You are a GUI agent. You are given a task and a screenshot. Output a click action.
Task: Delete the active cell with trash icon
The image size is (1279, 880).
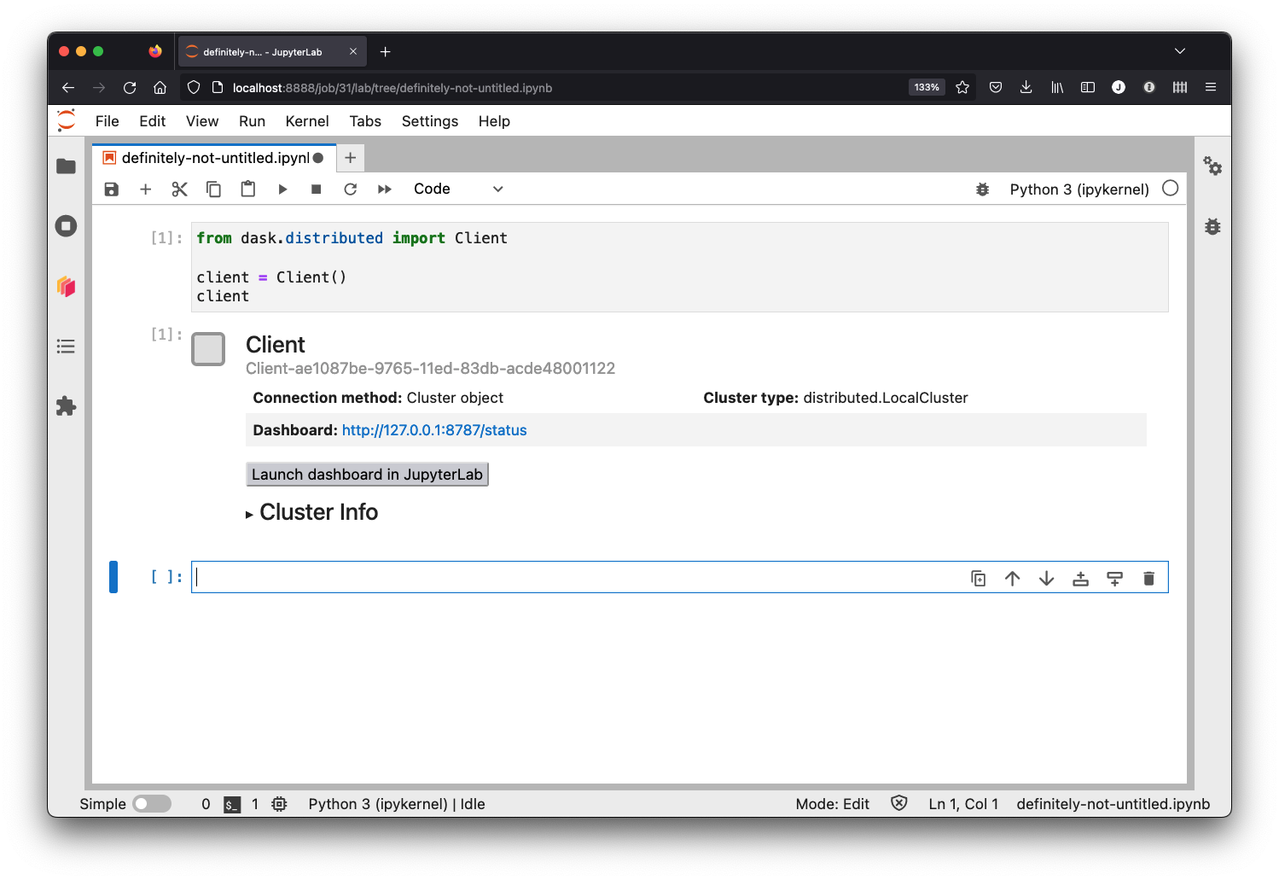(1149, 579)
